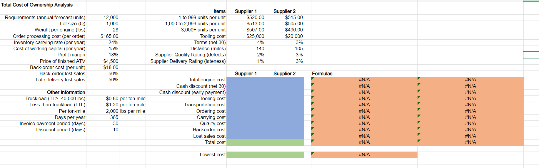The width and height of the screenshot is (539, 168).
Task: Click the Order processing cost cell $165.00
Action: [x=103, y=36]
